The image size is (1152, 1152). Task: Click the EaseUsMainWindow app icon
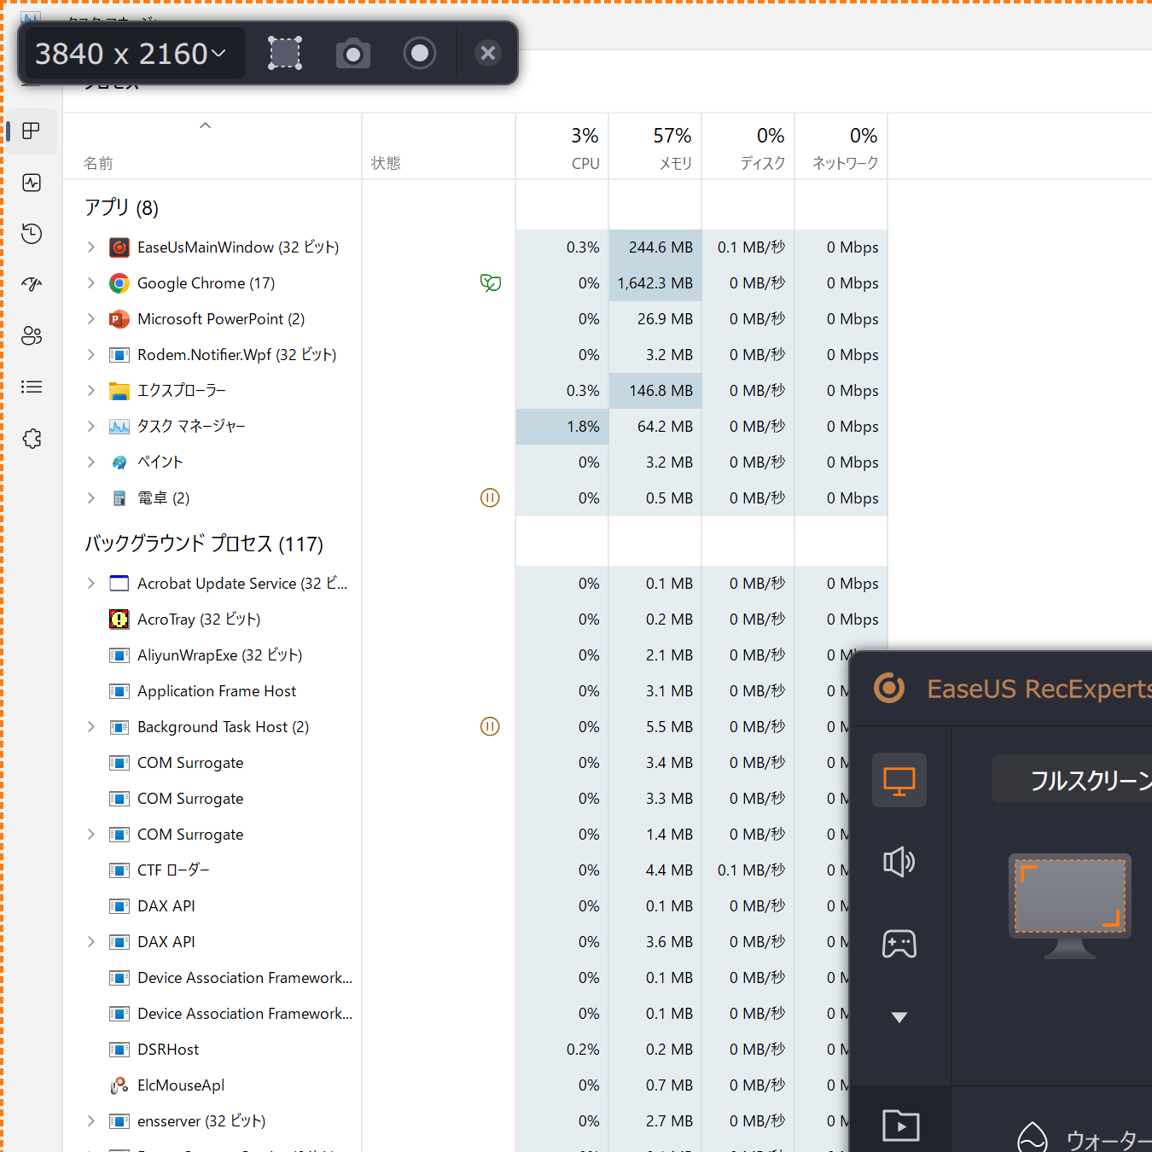(119, 247)
